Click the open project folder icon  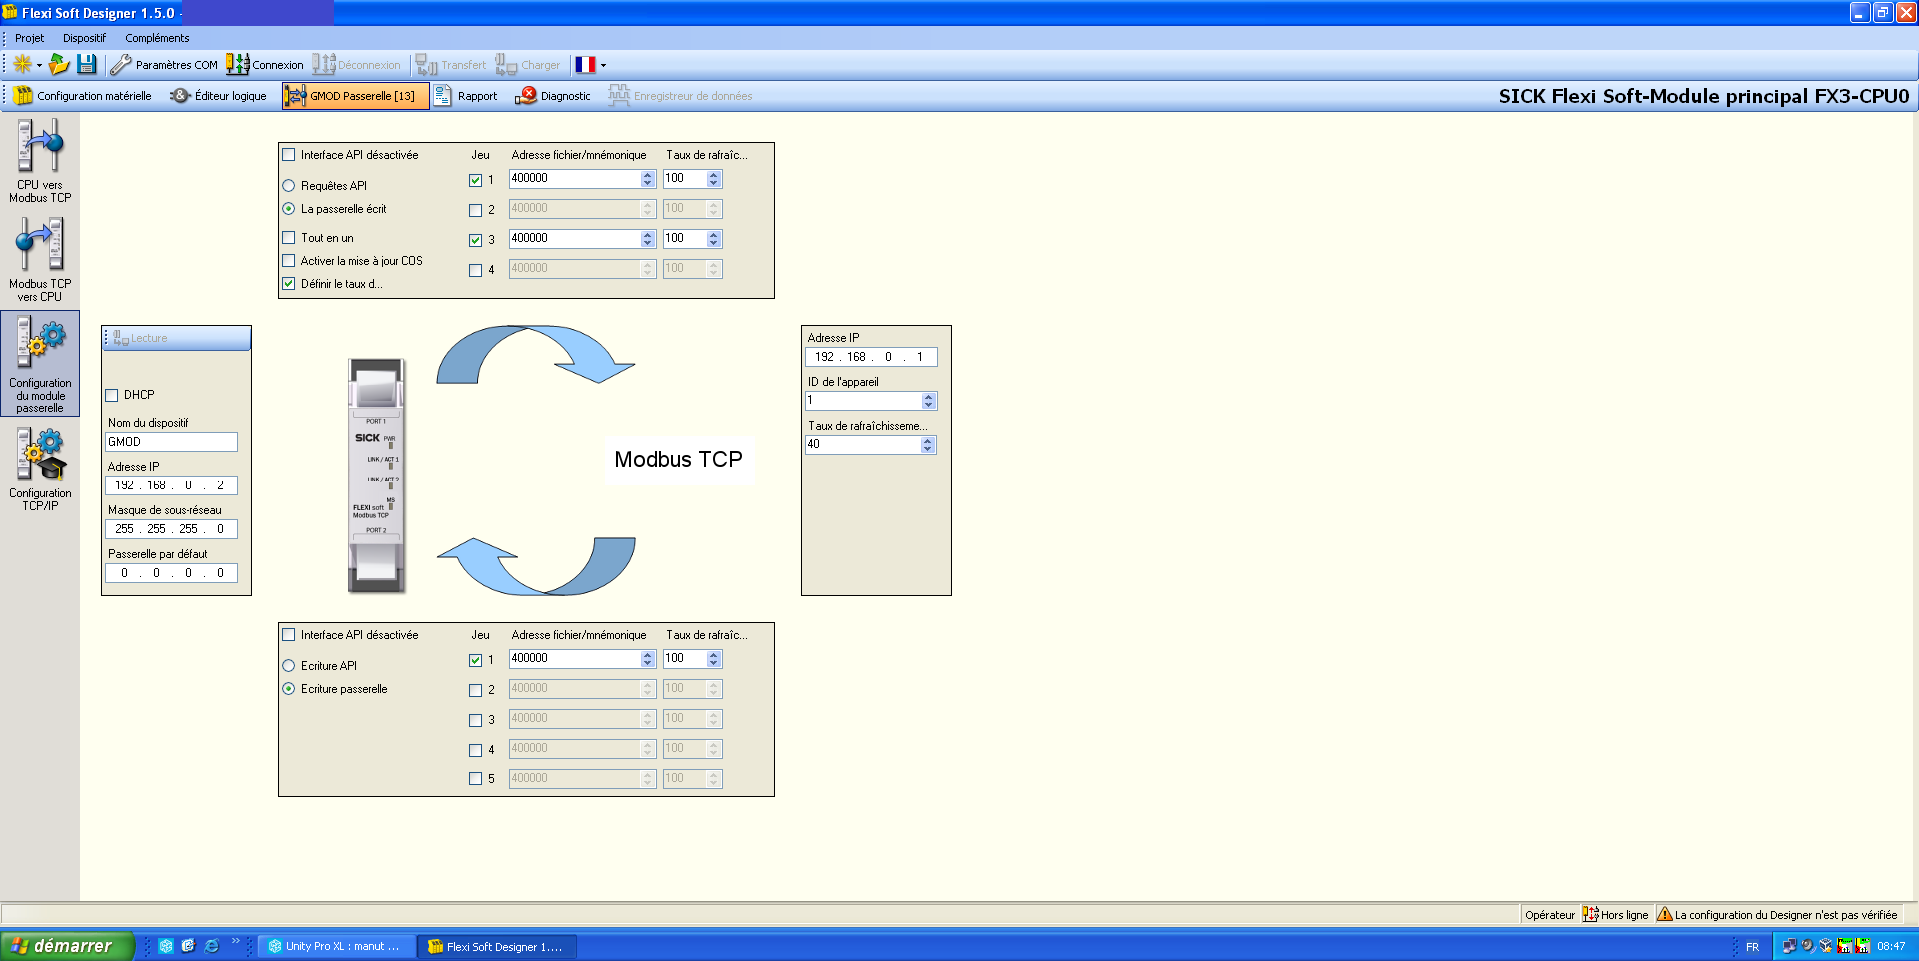(59, 65)
